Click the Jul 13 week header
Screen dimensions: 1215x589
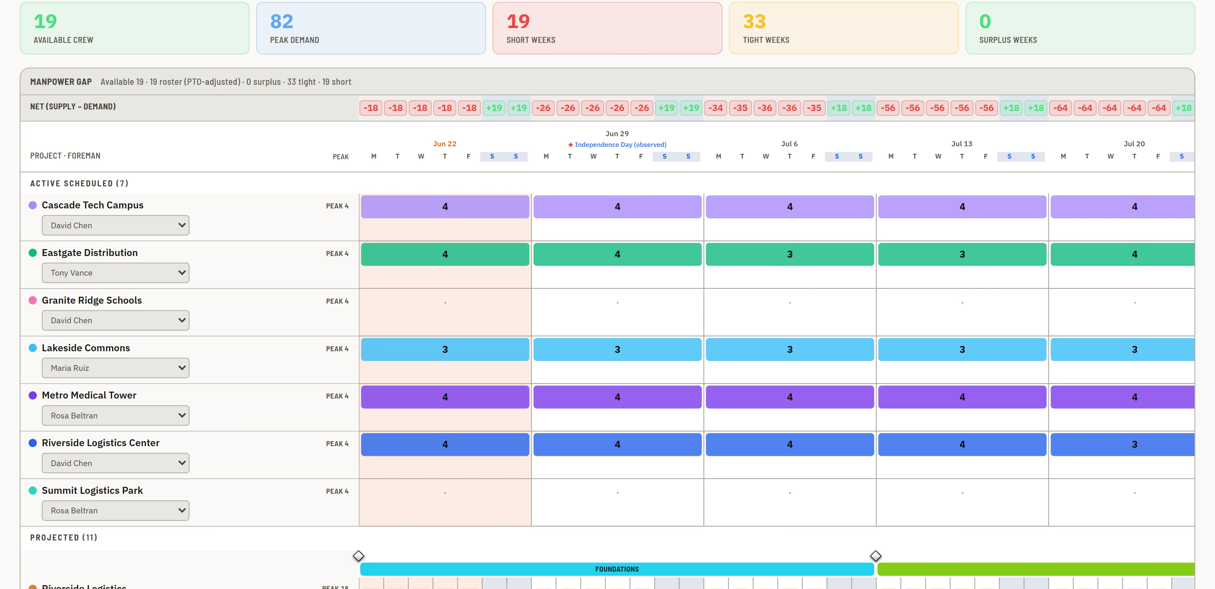(962, 143)
